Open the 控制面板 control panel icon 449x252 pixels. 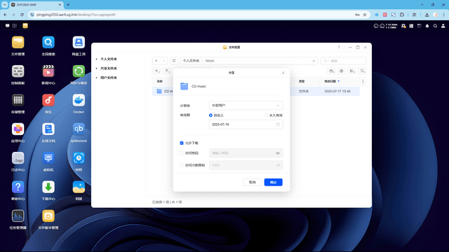point(18,71)
